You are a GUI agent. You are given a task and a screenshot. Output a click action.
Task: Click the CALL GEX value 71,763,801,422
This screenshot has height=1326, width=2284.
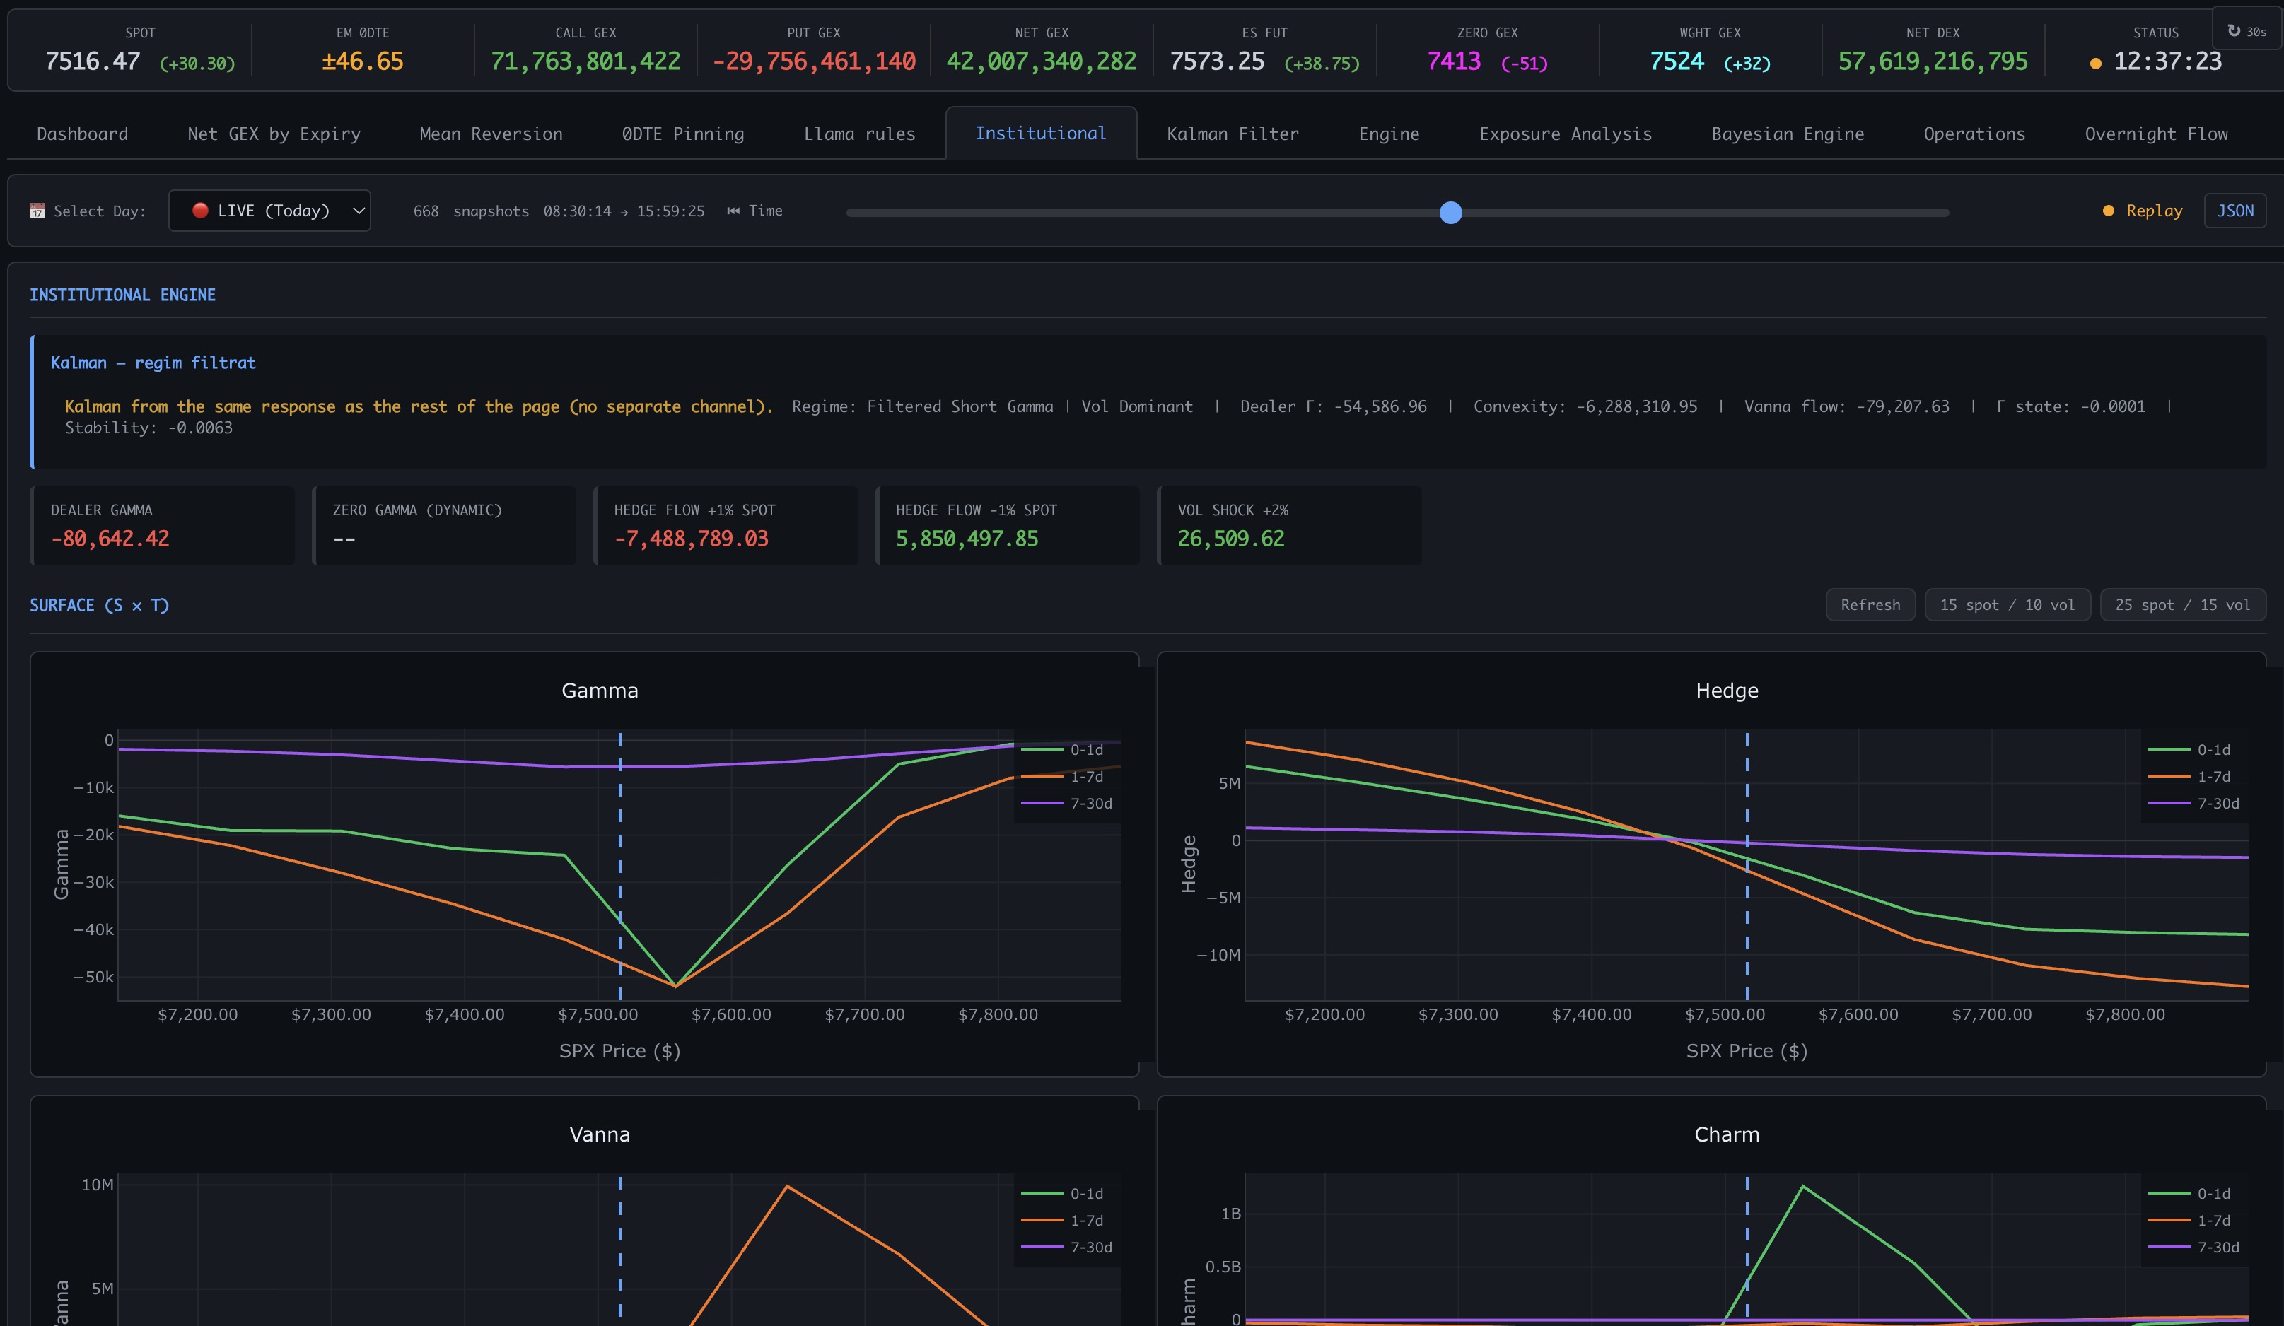(x=585, y=61)
